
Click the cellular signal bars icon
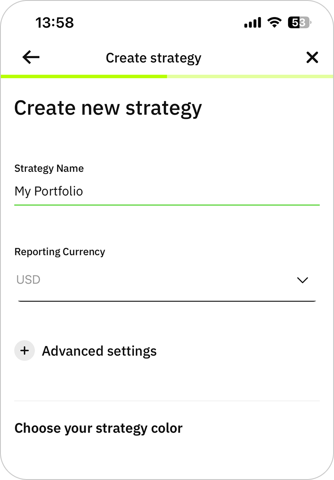[253, 22]
